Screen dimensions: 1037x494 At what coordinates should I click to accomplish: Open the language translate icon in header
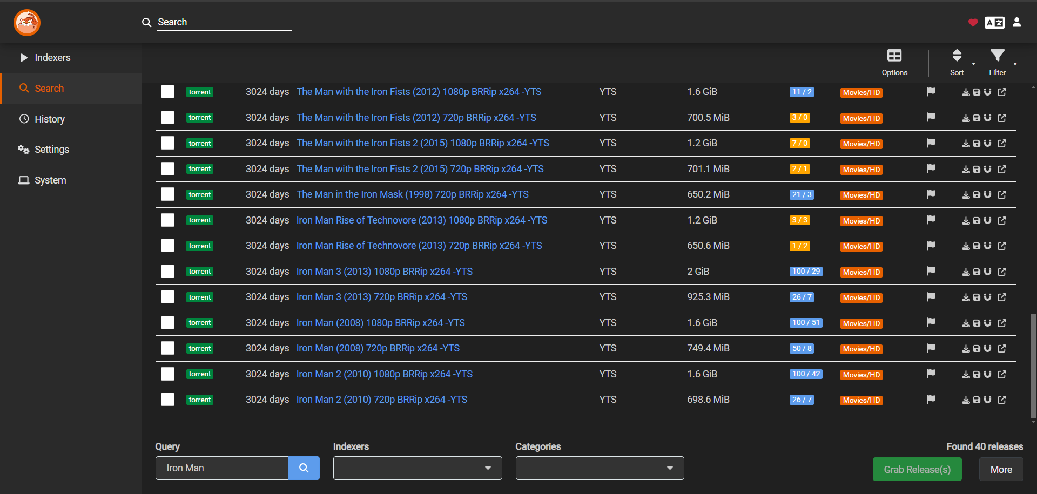click(994, 23)
